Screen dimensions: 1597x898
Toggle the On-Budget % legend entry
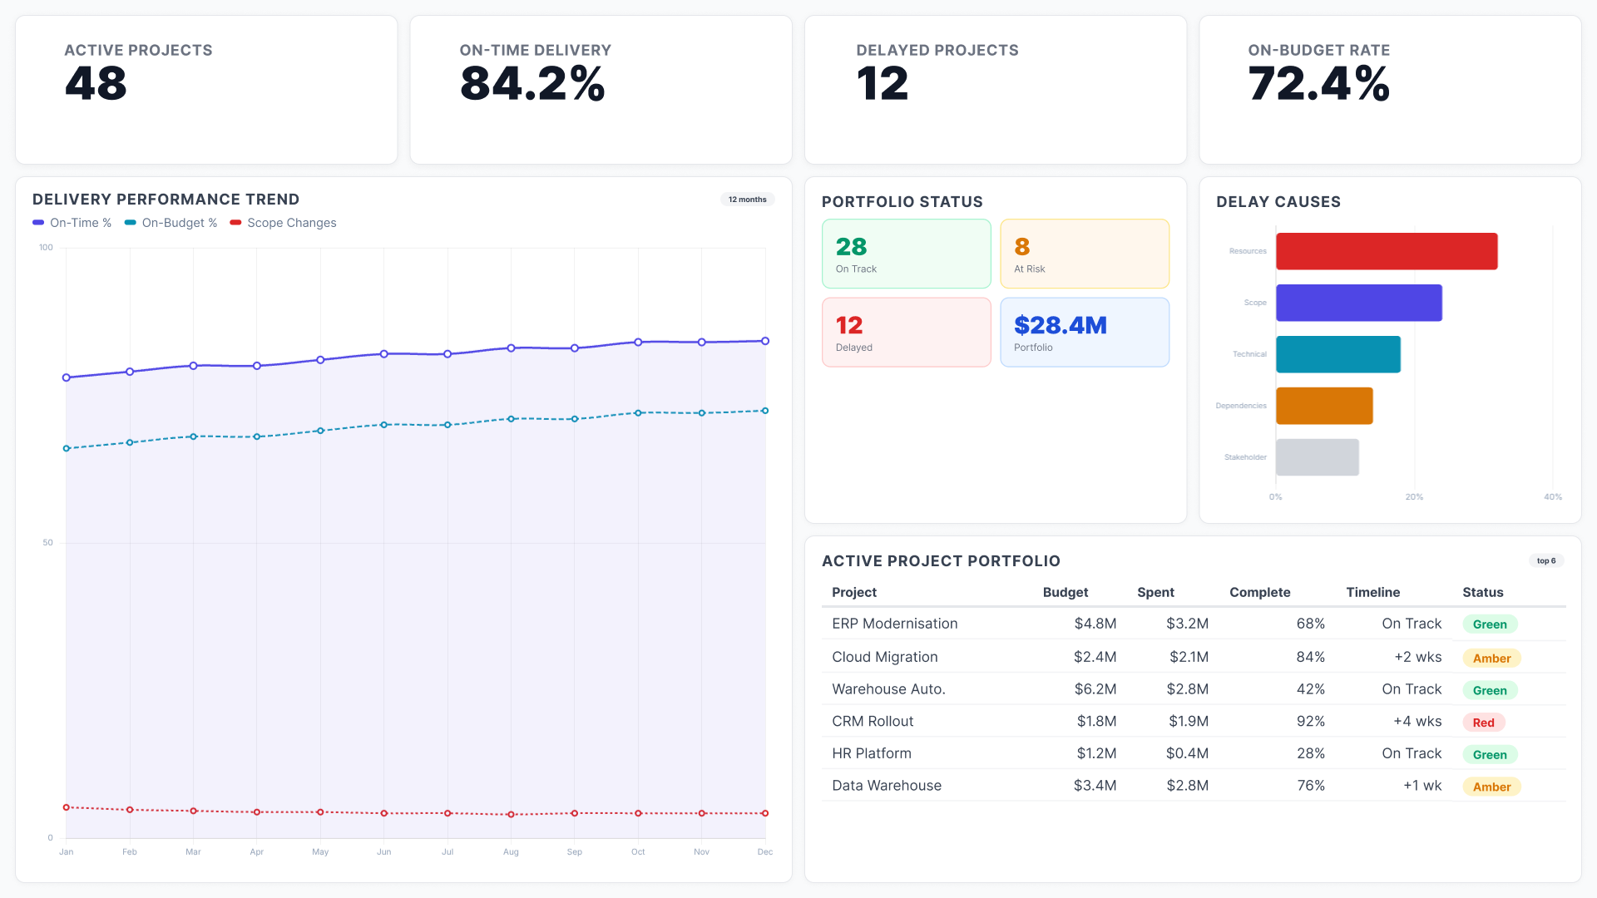pos(171,223)
